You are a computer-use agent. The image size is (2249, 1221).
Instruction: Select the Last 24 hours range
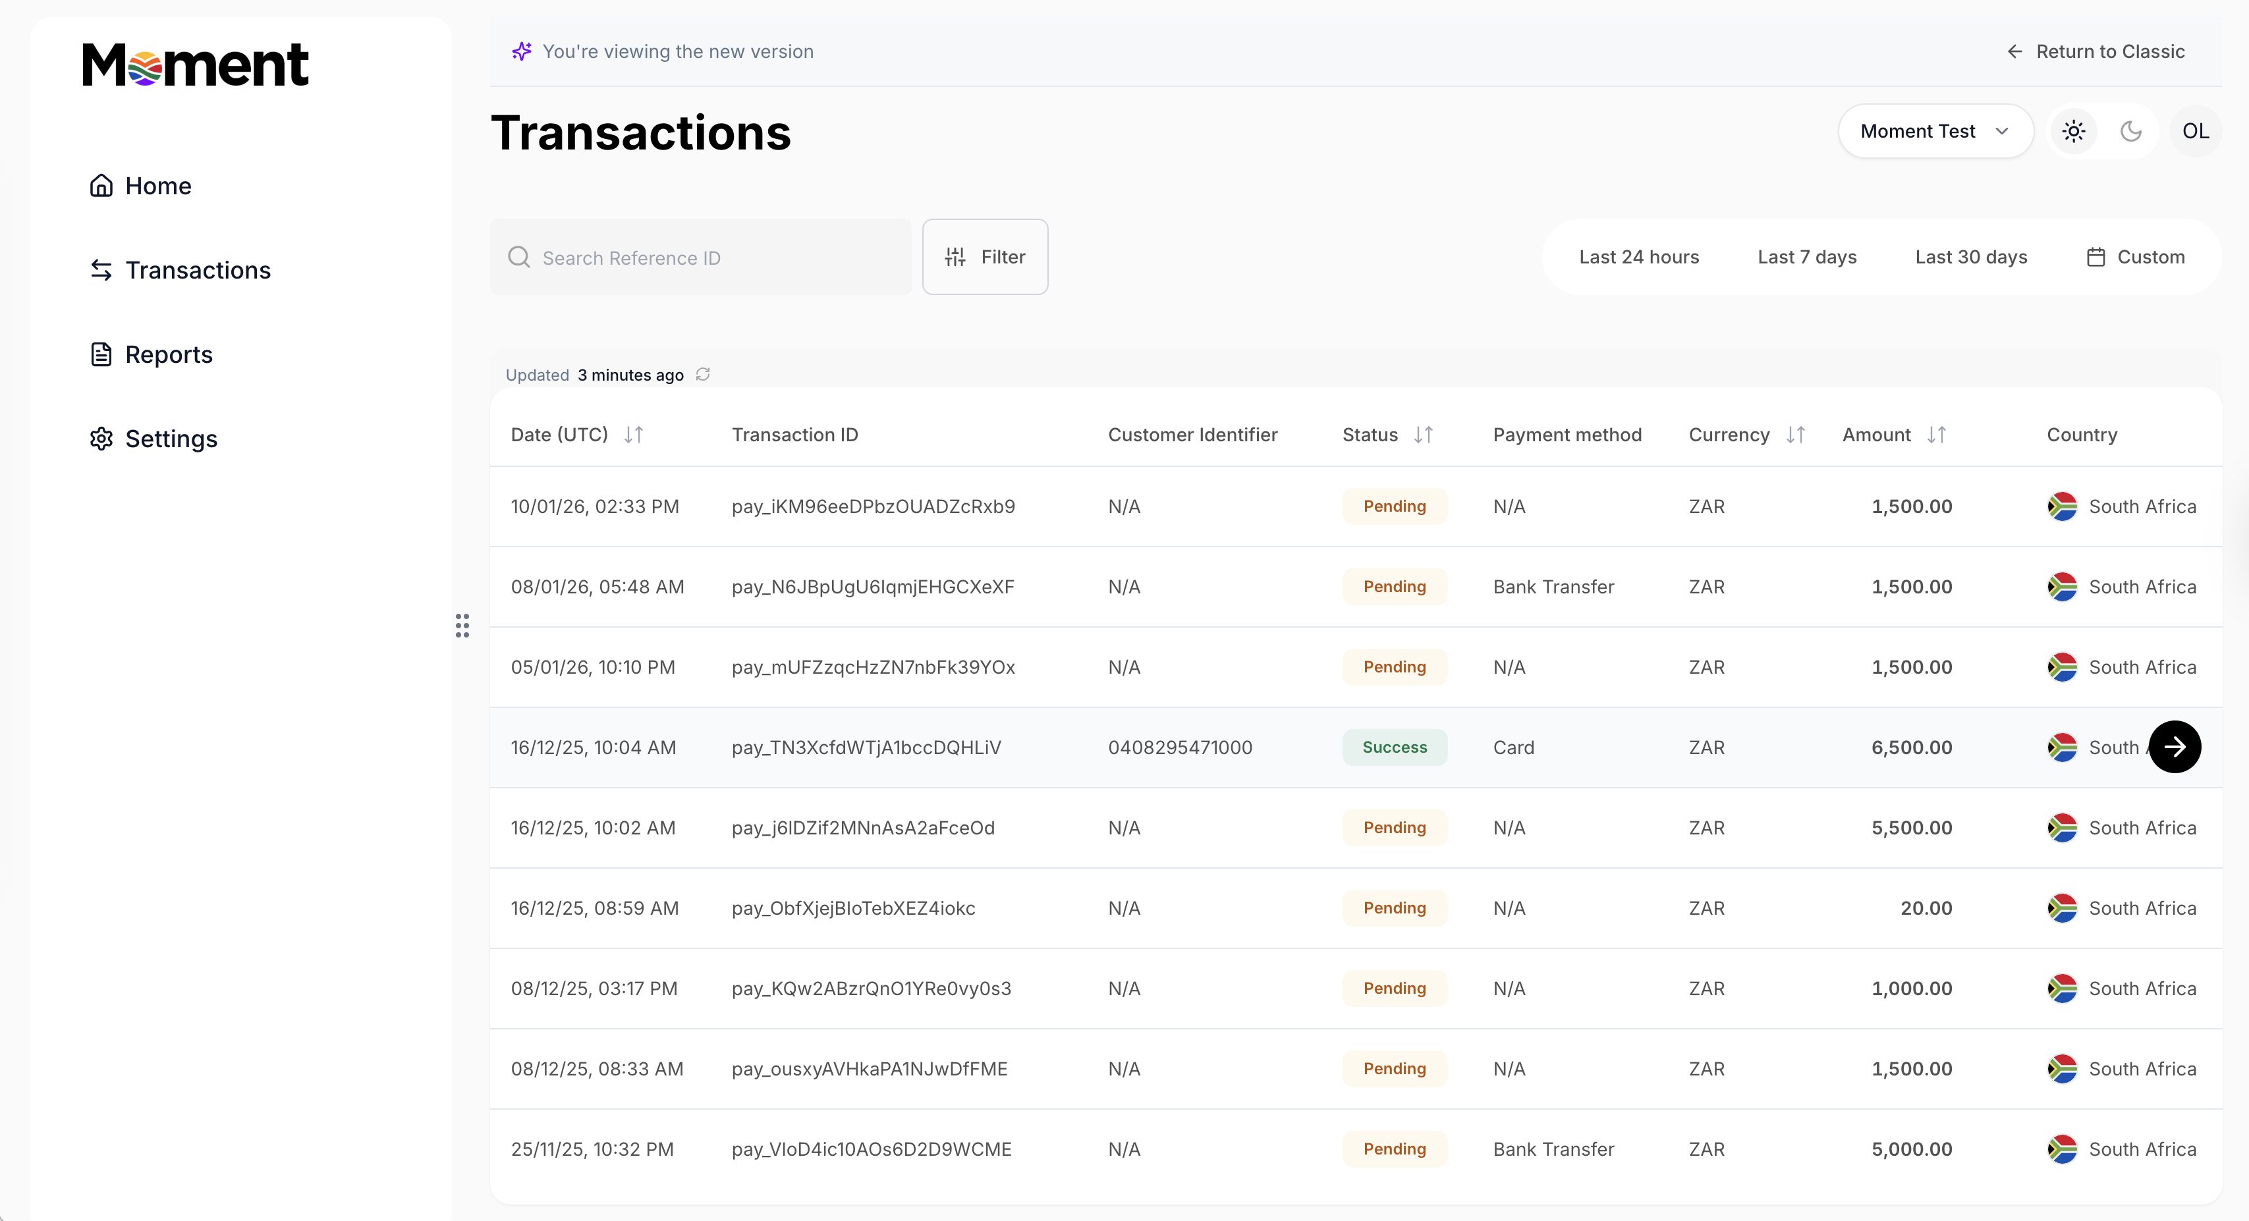tap(1639, 257)
